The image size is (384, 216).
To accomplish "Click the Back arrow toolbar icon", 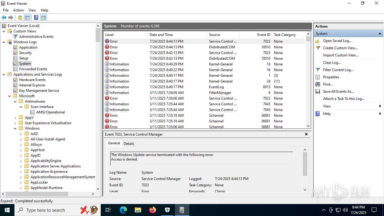I will (x=4, y=17).
